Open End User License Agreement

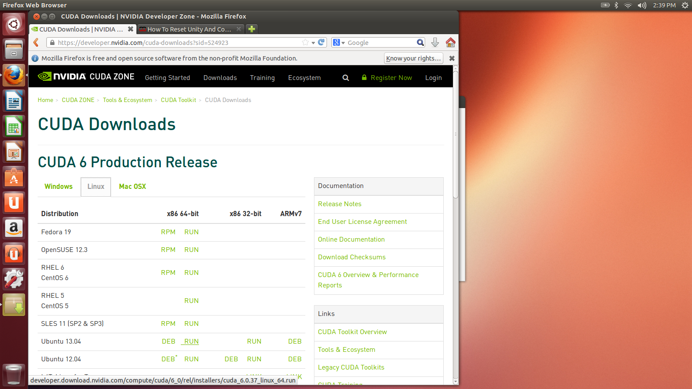point(362,222)
